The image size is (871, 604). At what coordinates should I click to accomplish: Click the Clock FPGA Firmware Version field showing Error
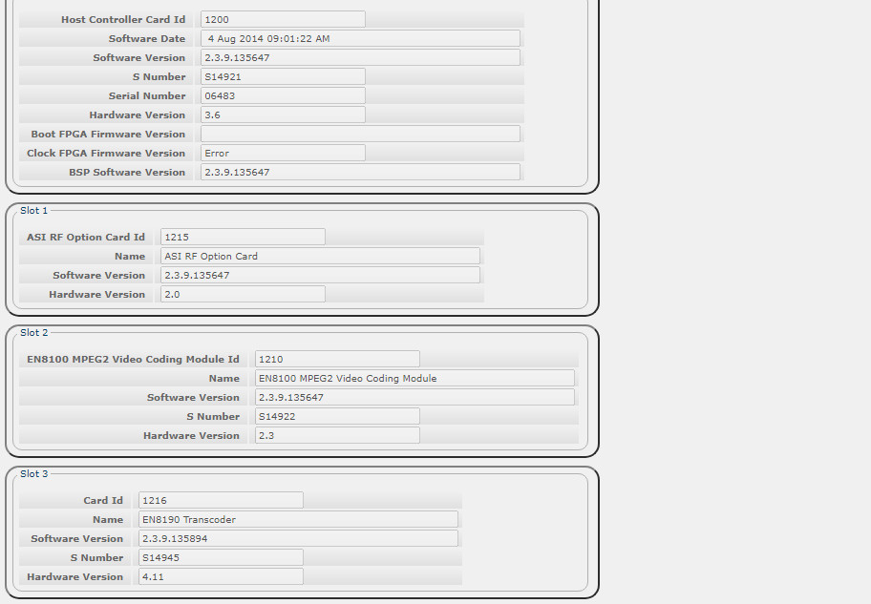283,154
